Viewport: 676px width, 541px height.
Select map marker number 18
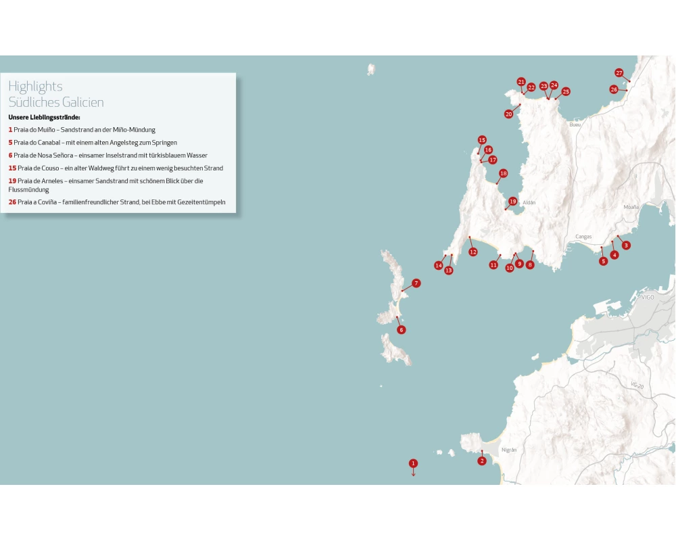pos(503,174)
